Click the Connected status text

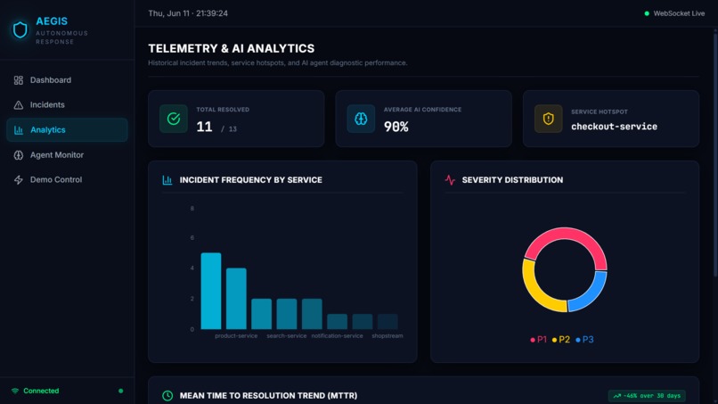(41, 391)
